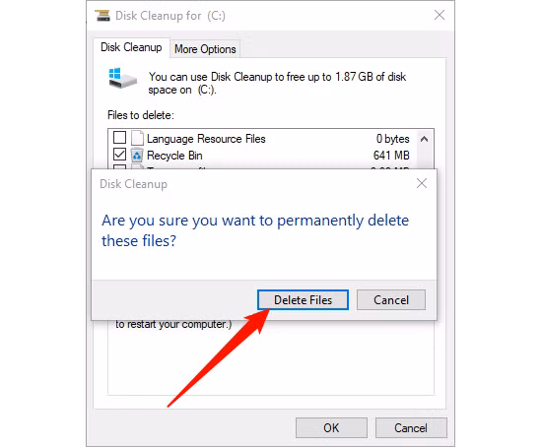Click the Windows drive icon beside description
542x447 pixels.
click(x=122, y=78)
